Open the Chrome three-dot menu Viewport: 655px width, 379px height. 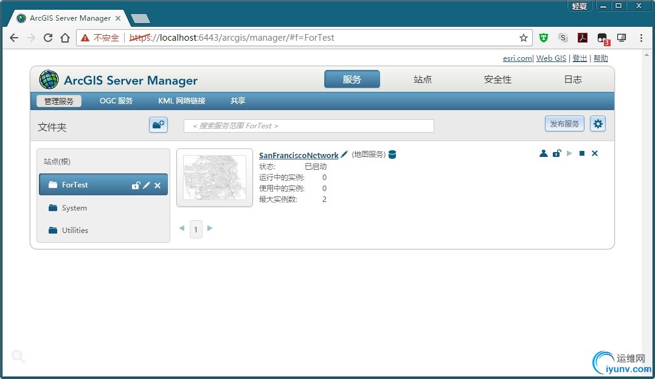point(641,38)
